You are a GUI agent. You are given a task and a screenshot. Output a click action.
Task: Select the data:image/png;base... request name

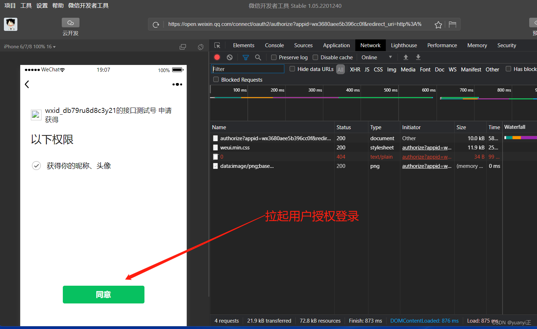[x=247, y=166]
